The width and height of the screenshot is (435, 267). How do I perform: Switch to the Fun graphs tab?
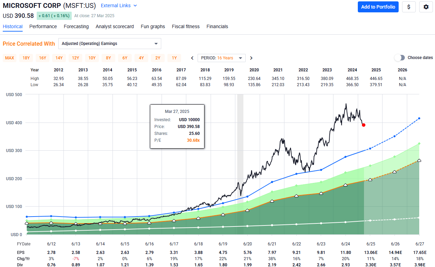[153, 26]
